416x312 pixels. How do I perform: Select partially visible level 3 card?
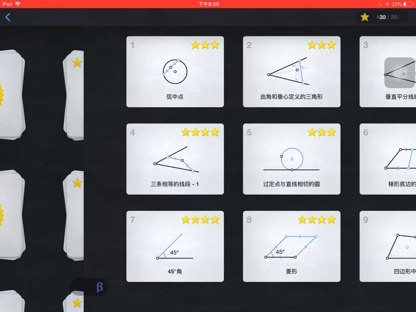[x=388, y=72]
